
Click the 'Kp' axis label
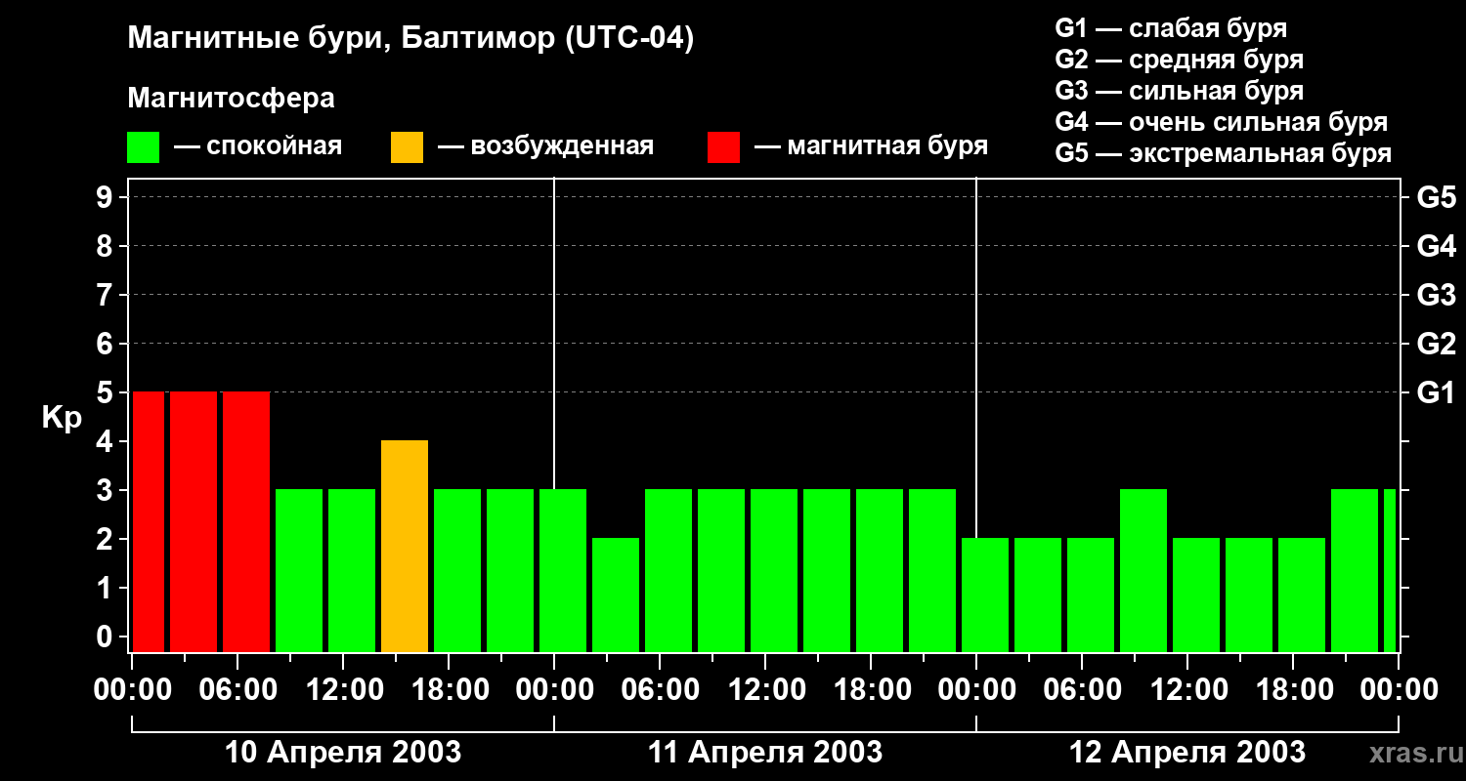(62, 417)
